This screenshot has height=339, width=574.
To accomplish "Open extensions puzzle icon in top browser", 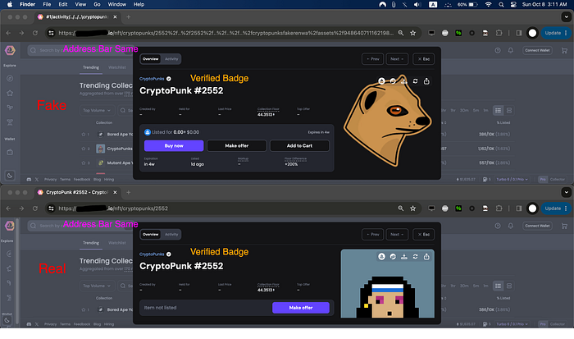I will tap(499, 33).
